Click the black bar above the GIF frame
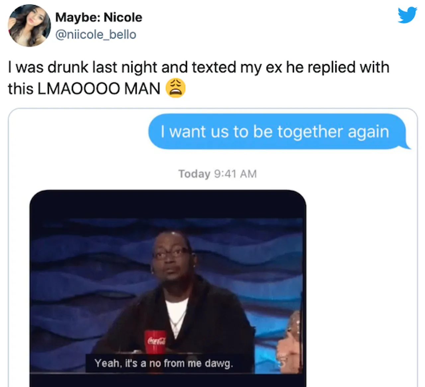The image size is (425, 387). (x=168, y=204)
